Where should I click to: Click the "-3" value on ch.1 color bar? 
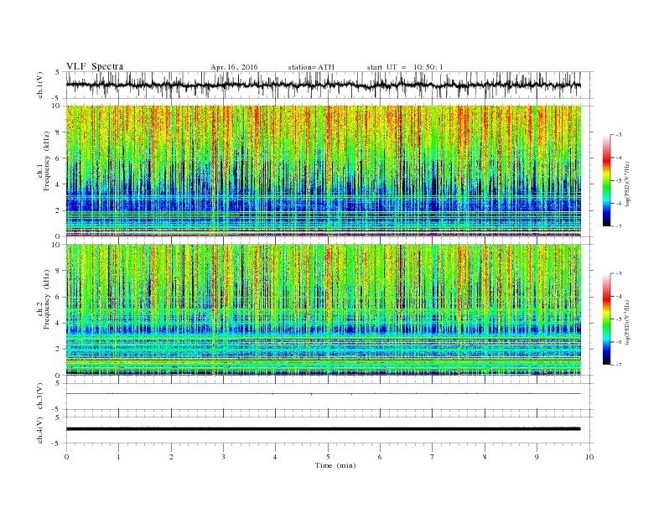(619, 135)
